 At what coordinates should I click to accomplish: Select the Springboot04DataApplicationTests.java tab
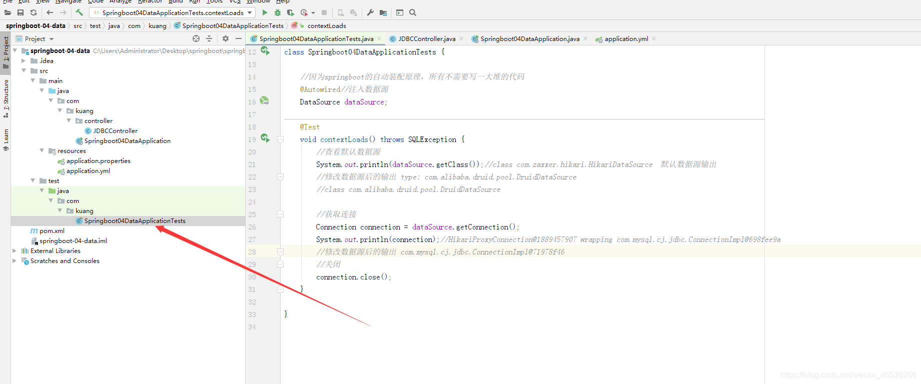point(316,38)
